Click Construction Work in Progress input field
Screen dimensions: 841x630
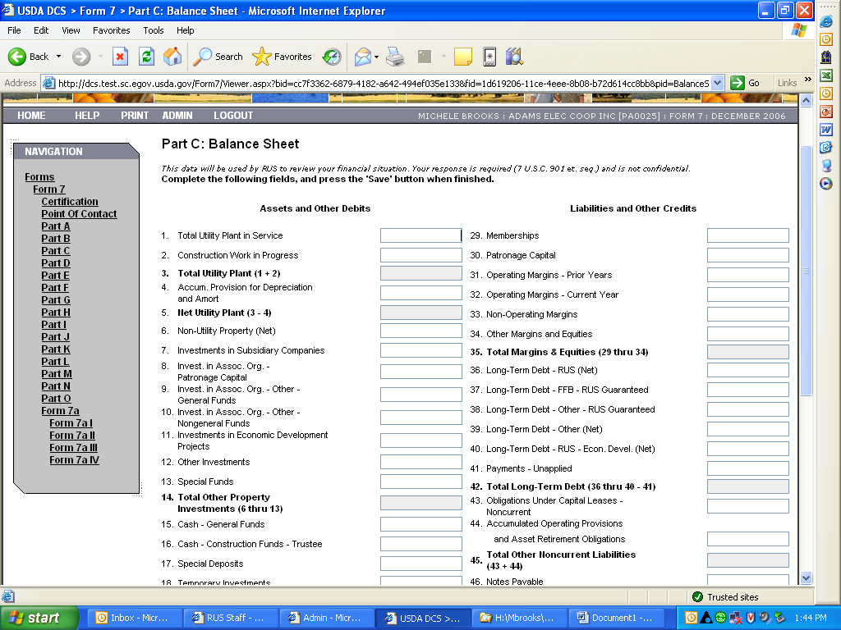click(421, 255)
